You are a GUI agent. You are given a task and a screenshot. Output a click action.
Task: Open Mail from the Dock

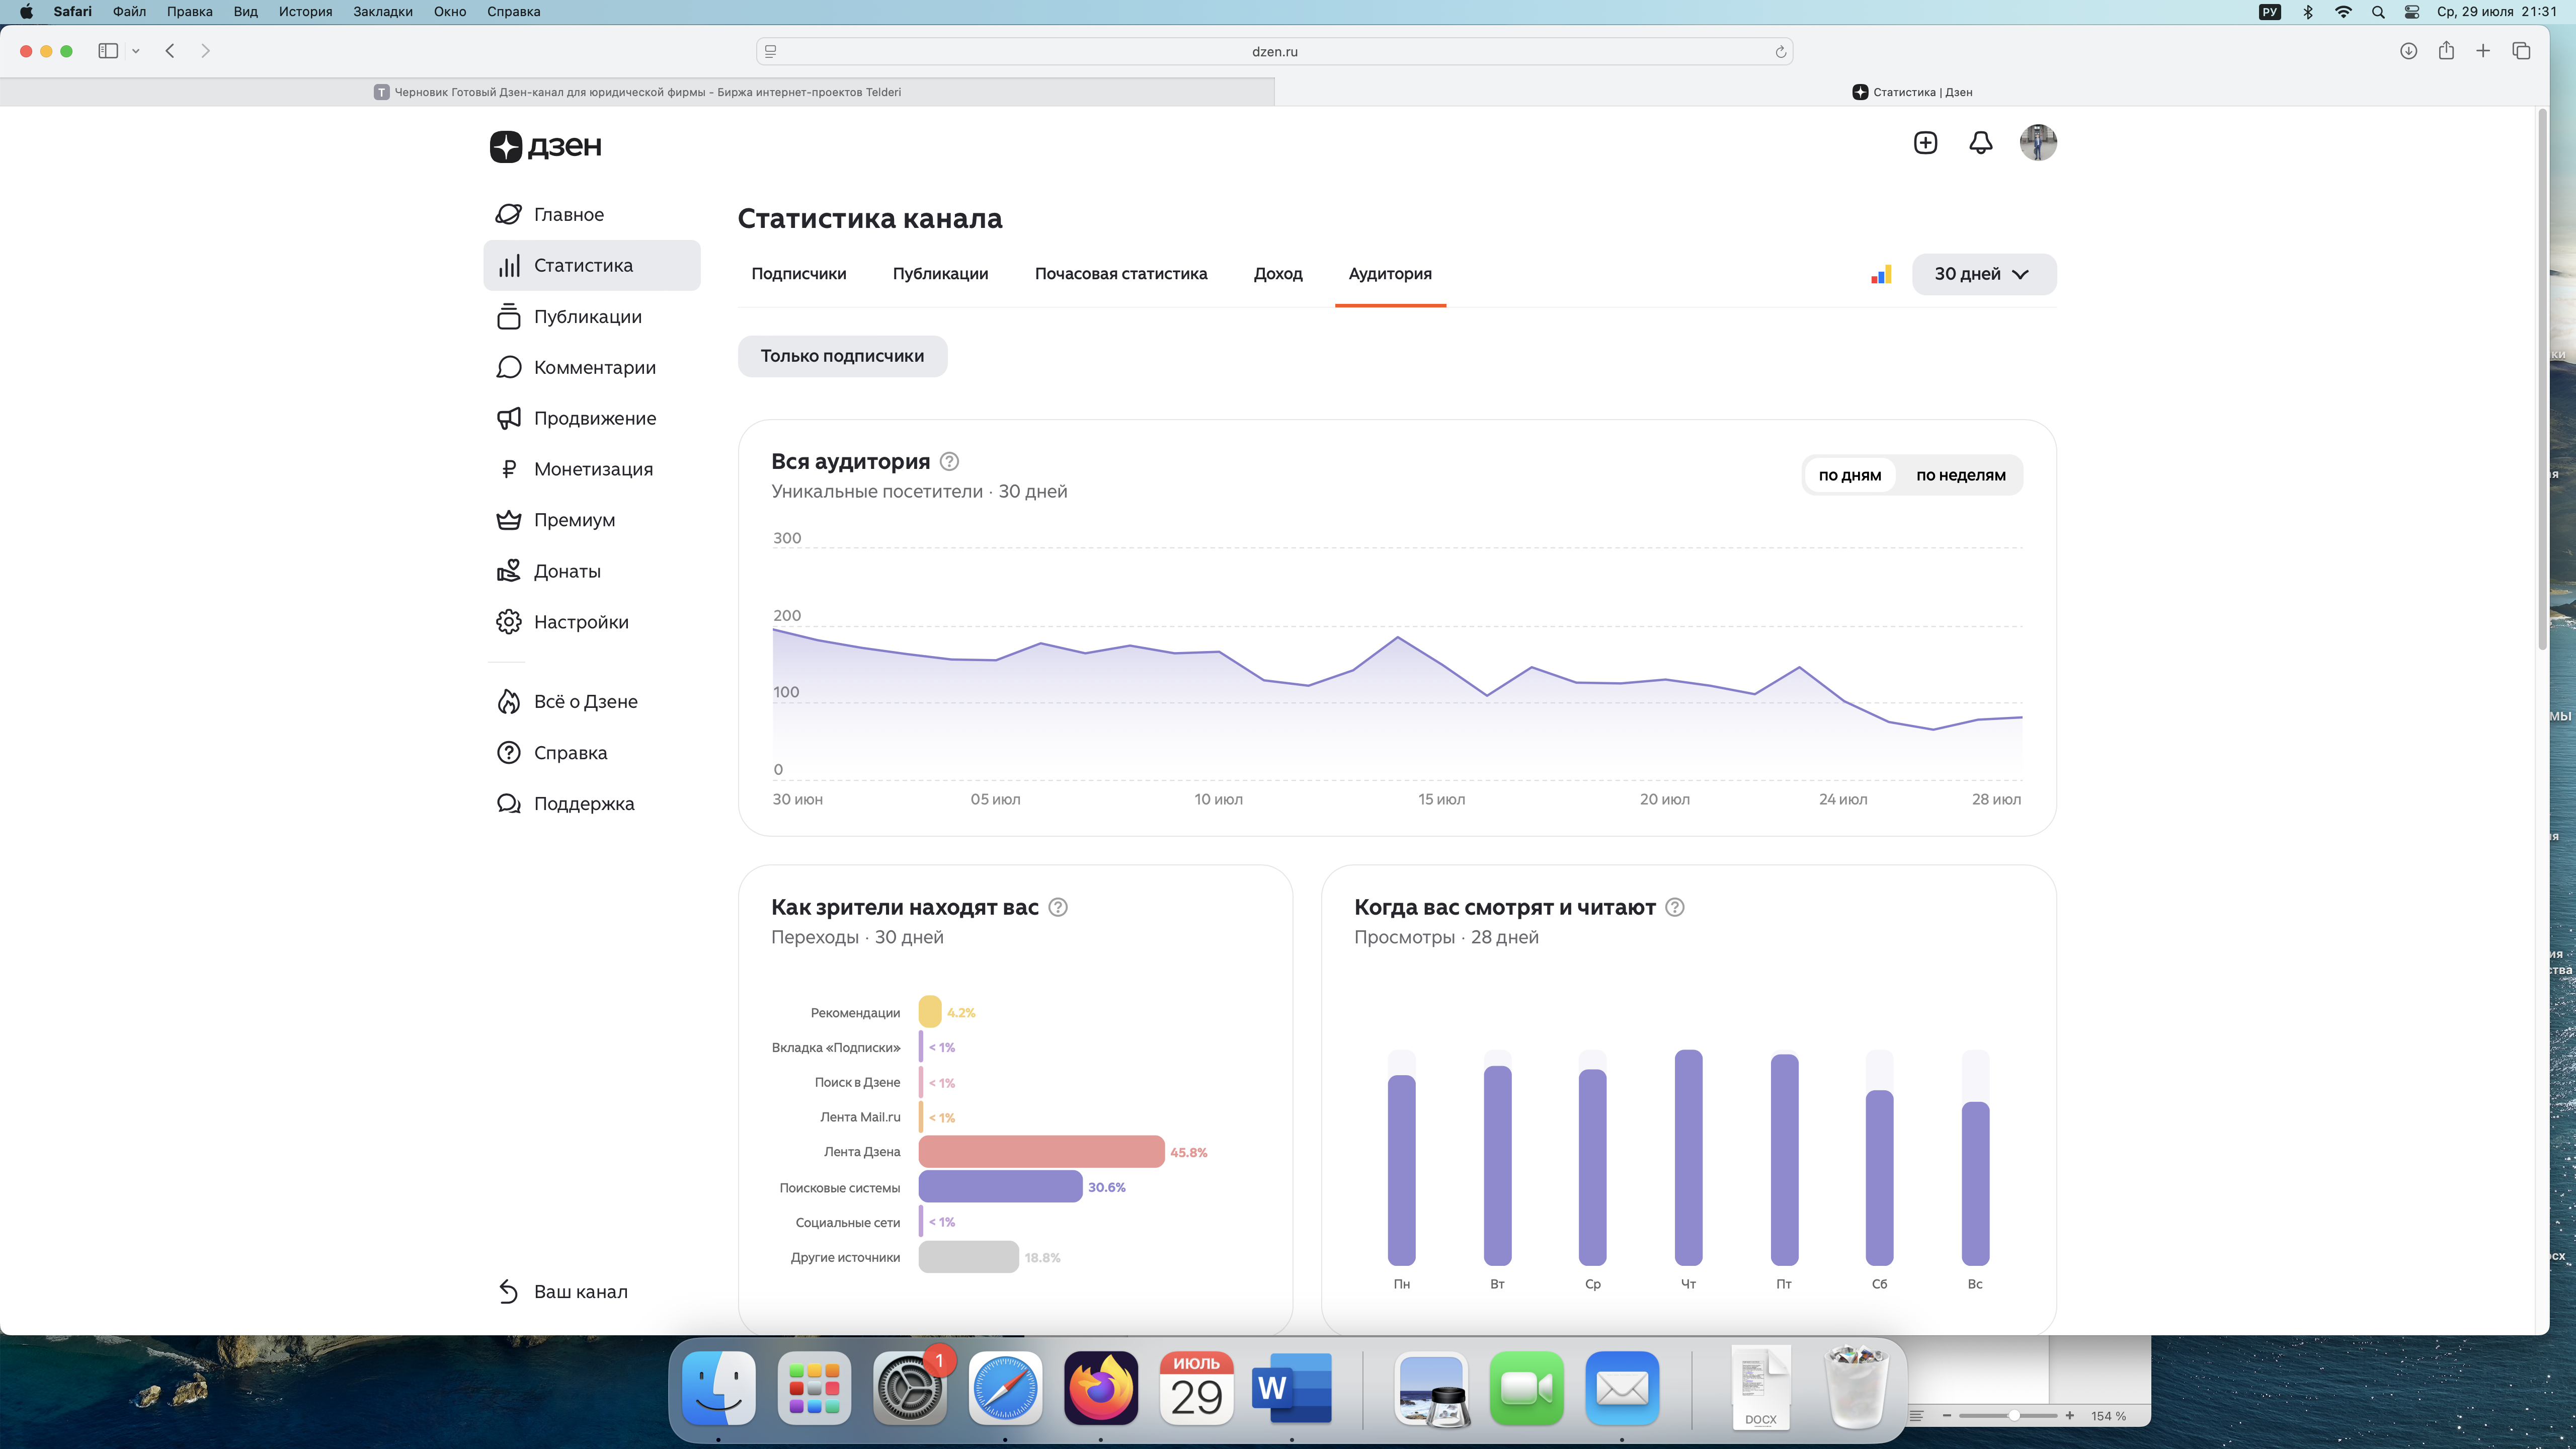click(x=1622, y=1388)
